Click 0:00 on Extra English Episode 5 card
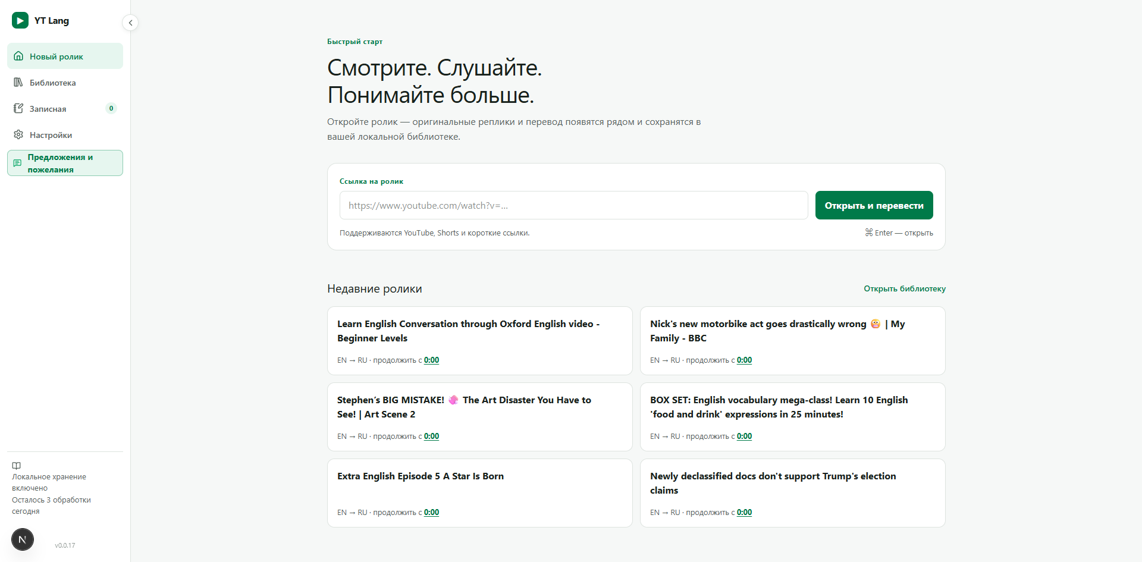 point(431,513)
